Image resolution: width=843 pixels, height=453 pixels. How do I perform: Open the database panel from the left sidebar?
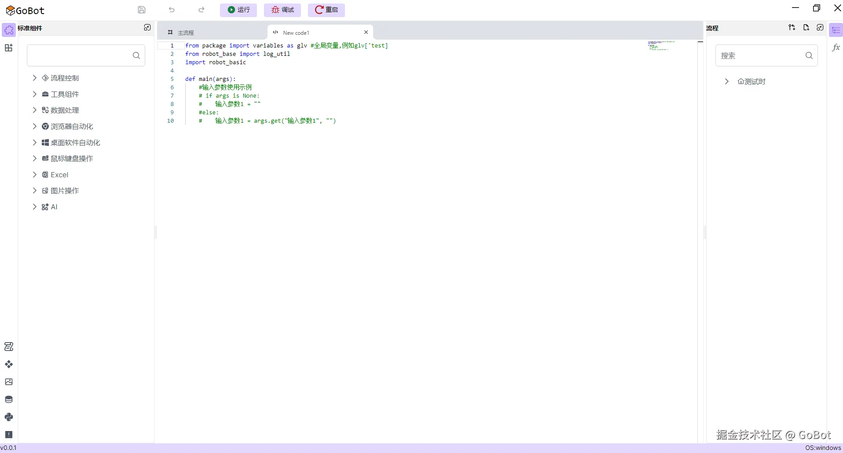pyautogui.click(x=9, y=399)
